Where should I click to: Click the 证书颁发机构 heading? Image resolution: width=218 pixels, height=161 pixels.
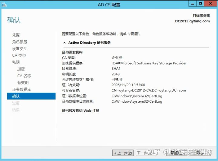[72, 52]
